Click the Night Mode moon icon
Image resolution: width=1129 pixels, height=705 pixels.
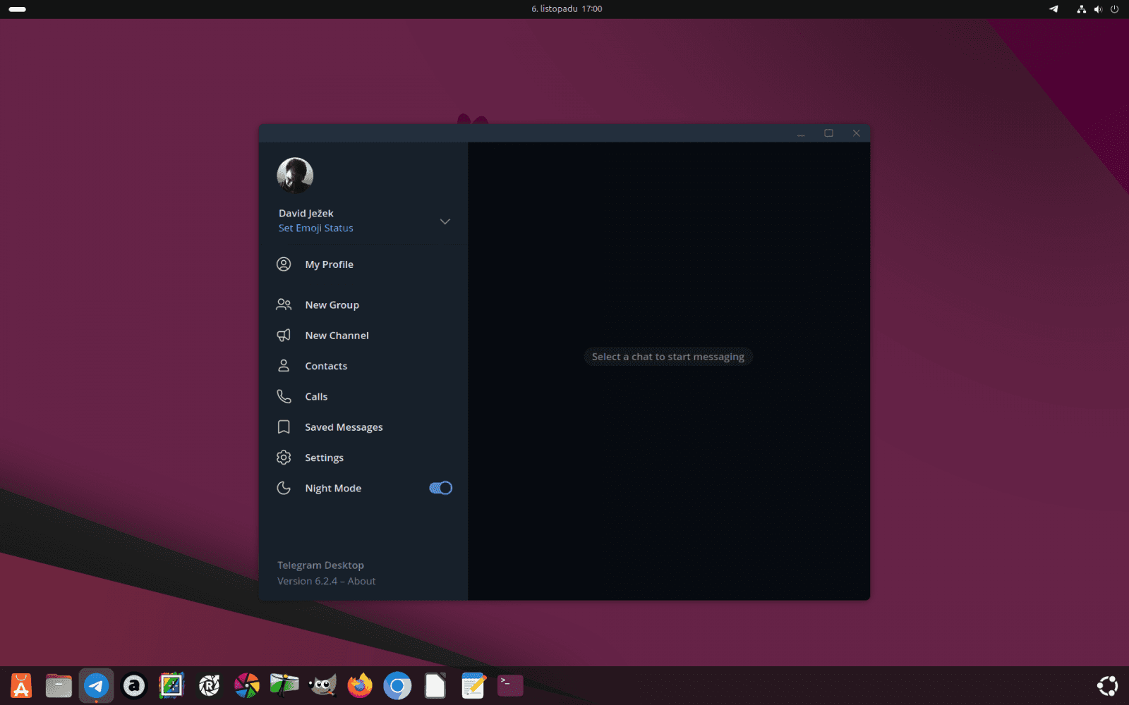click(284, 489)
